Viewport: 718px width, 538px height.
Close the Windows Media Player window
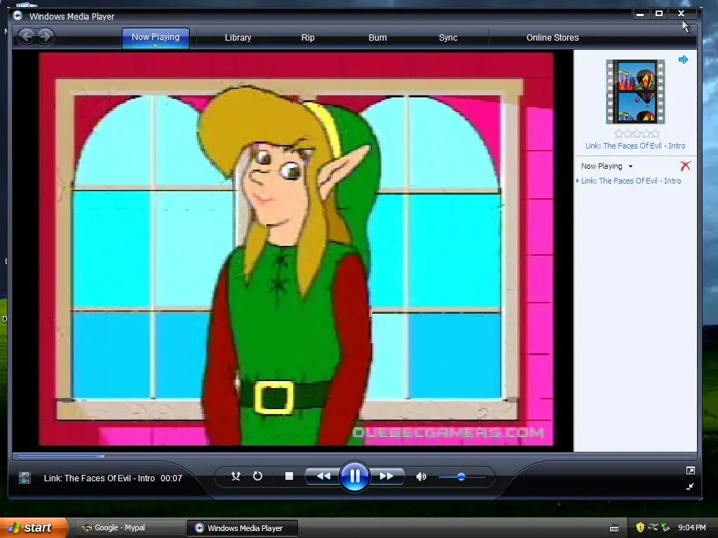pyautogui.click(x=682, y=14)
